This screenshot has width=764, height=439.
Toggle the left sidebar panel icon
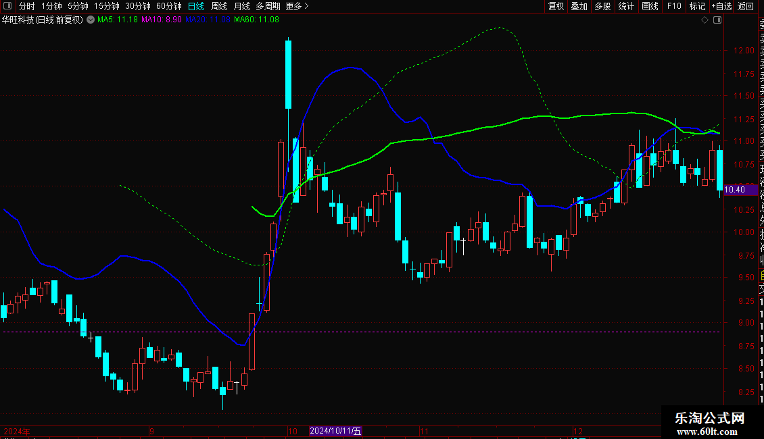(x=7, y=6)
